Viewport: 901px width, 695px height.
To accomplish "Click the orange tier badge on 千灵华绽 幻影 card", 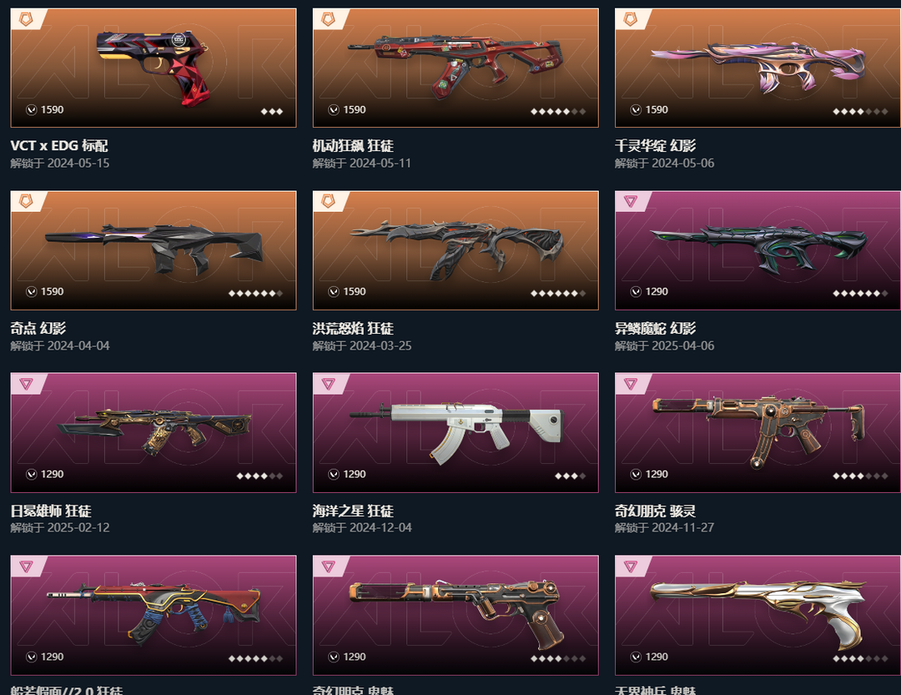I will (631, 19).
